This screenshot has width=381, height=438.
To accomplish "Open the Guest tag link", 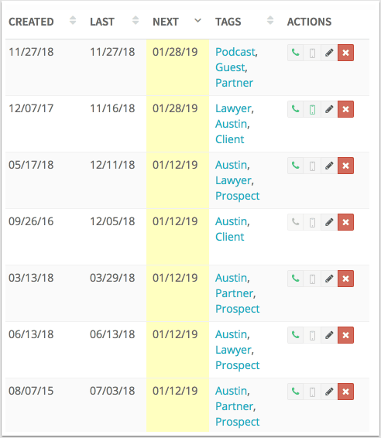I will [230, 67].
